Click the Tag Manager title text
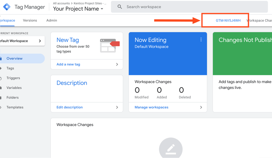272x158 pixels. 30,7
